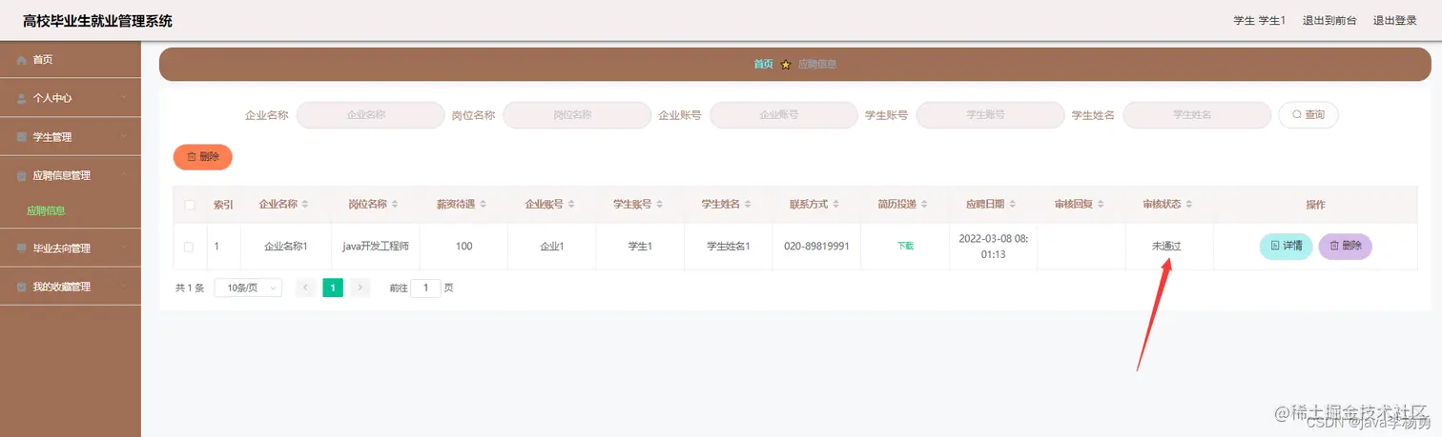
Task: Open 学生管理 sidebar menu
Action: click(71, 137)
